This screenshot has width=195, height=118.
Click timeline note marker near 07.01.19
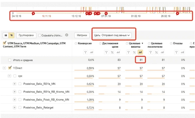pos(106,13)
